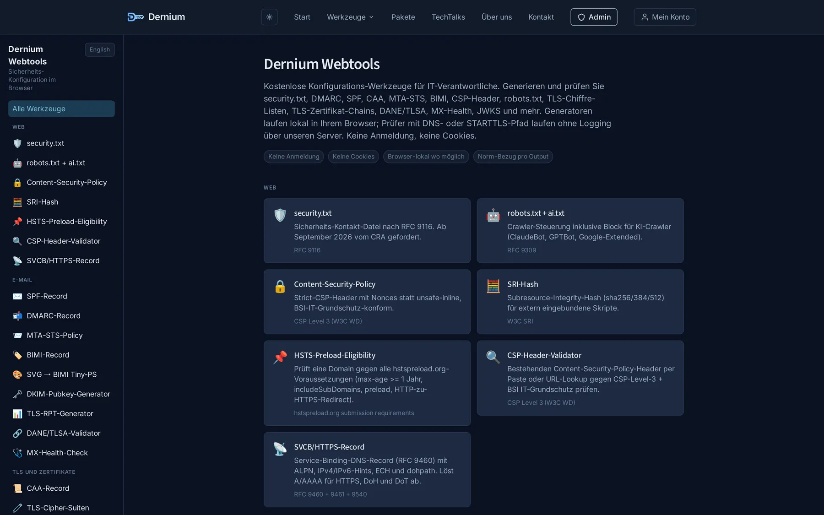The image size is (824, 515).
Task: Click the satellite icon beside sidebar SVCB/HTTPS-Record
Action: pyautogui.click(x=17, y=260)
